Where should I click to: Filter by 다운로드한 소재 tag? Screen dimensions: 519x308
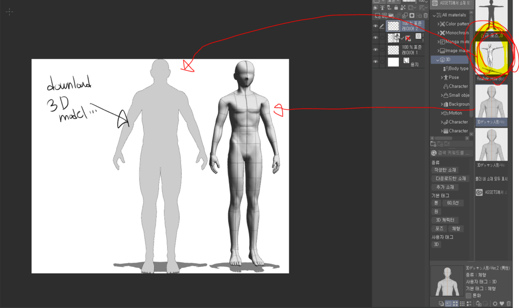tap(450, 178)
